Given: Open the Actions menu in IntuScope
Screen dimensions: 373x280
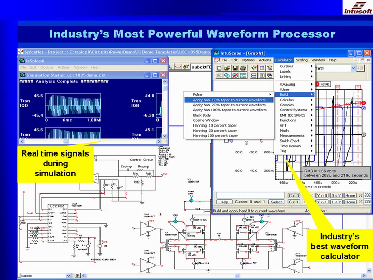Looking at the screenshot, I should 265,60.
